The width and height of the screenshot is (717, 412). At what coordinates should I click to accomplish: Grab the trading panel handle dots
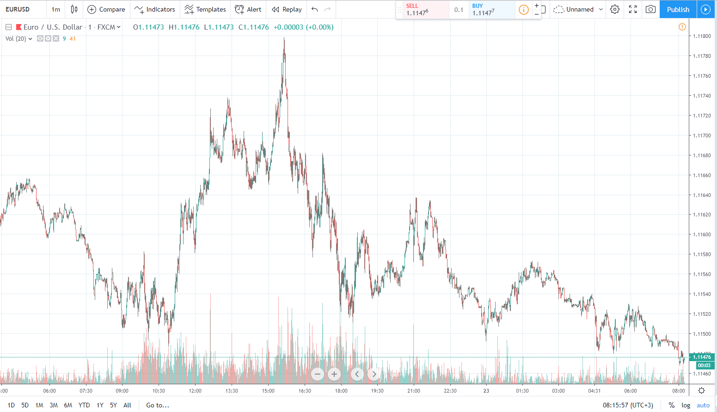tap(399, 10)
